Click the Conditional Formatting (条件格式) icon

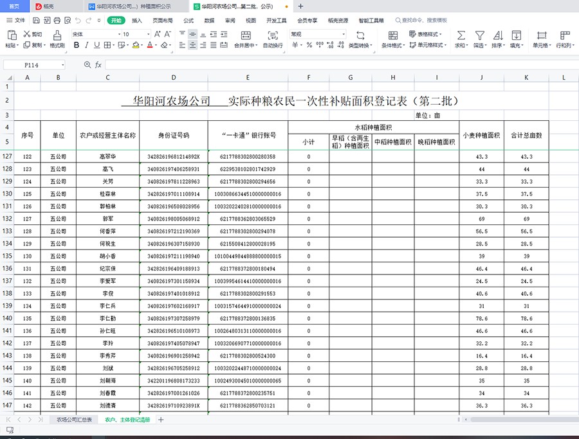click(392, 35)
